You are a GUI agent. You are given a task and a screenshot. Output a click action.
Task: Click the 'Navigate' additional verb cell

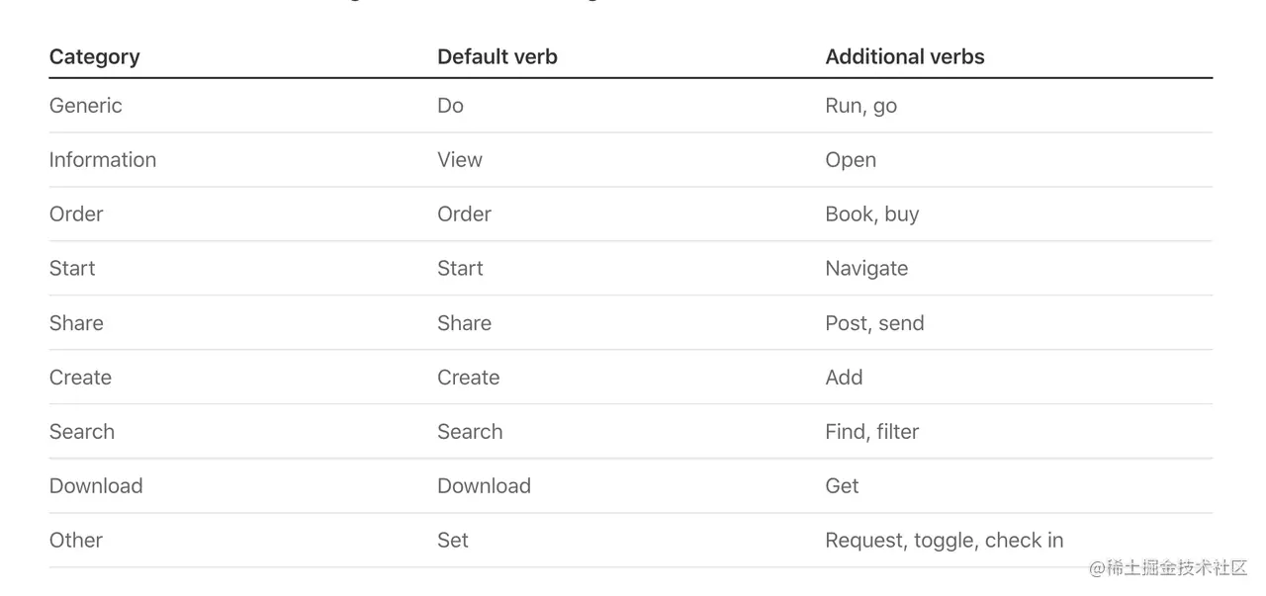coord(866,269)
